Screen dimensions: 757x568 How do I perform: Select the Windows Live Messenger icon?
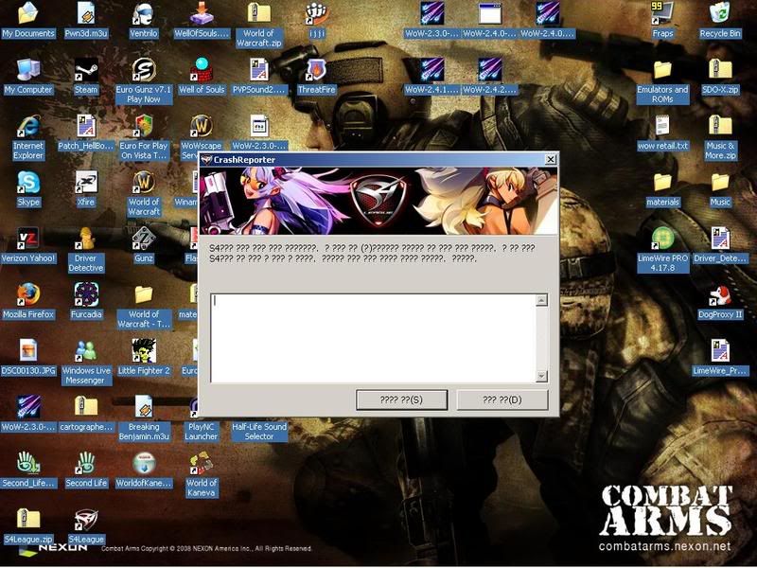[x=86, y=351]
